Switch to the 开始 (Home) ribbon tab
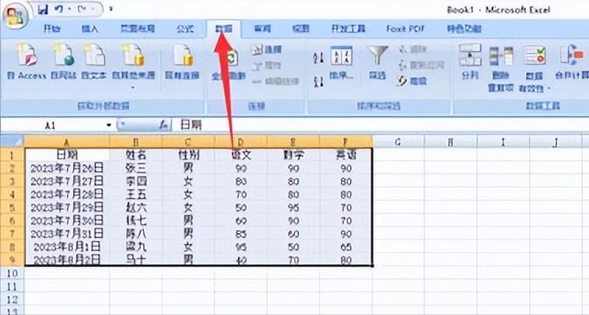Image resolution: width=589 pixels, height=315 pixels. click(52, 29)
